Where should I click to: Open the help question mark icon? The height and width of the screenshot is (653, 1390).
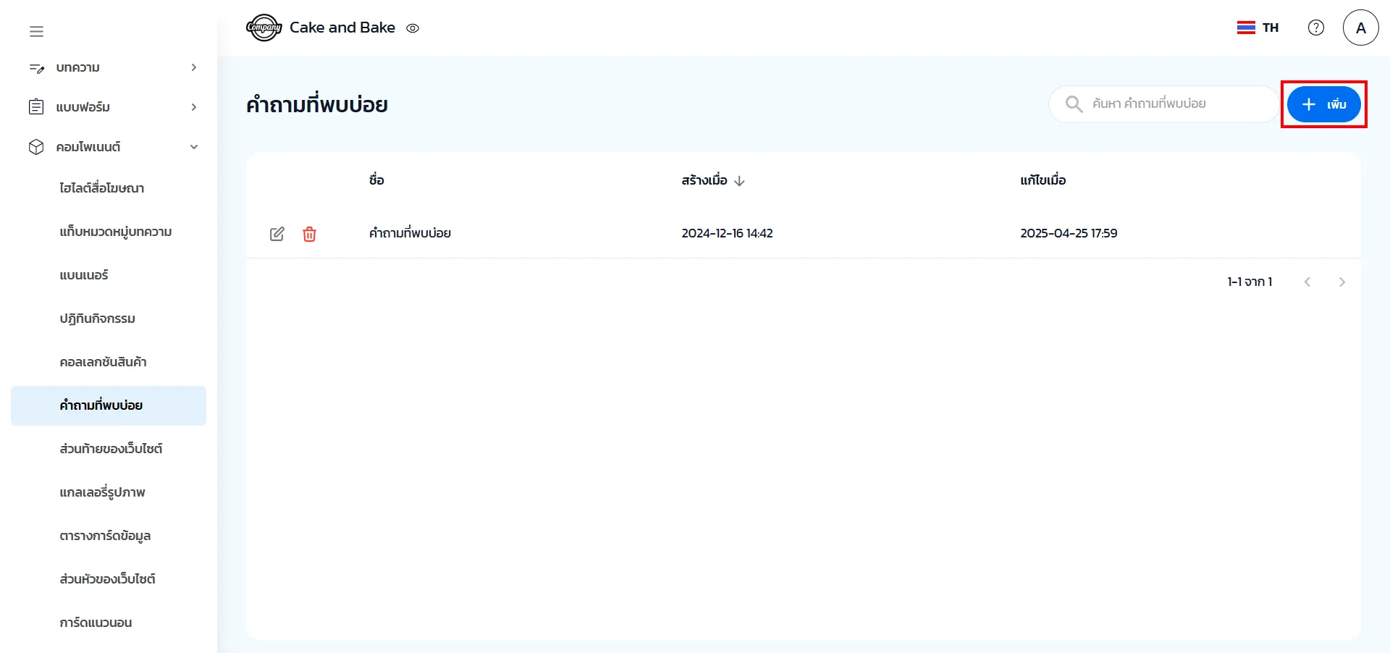coord(1315,28)
